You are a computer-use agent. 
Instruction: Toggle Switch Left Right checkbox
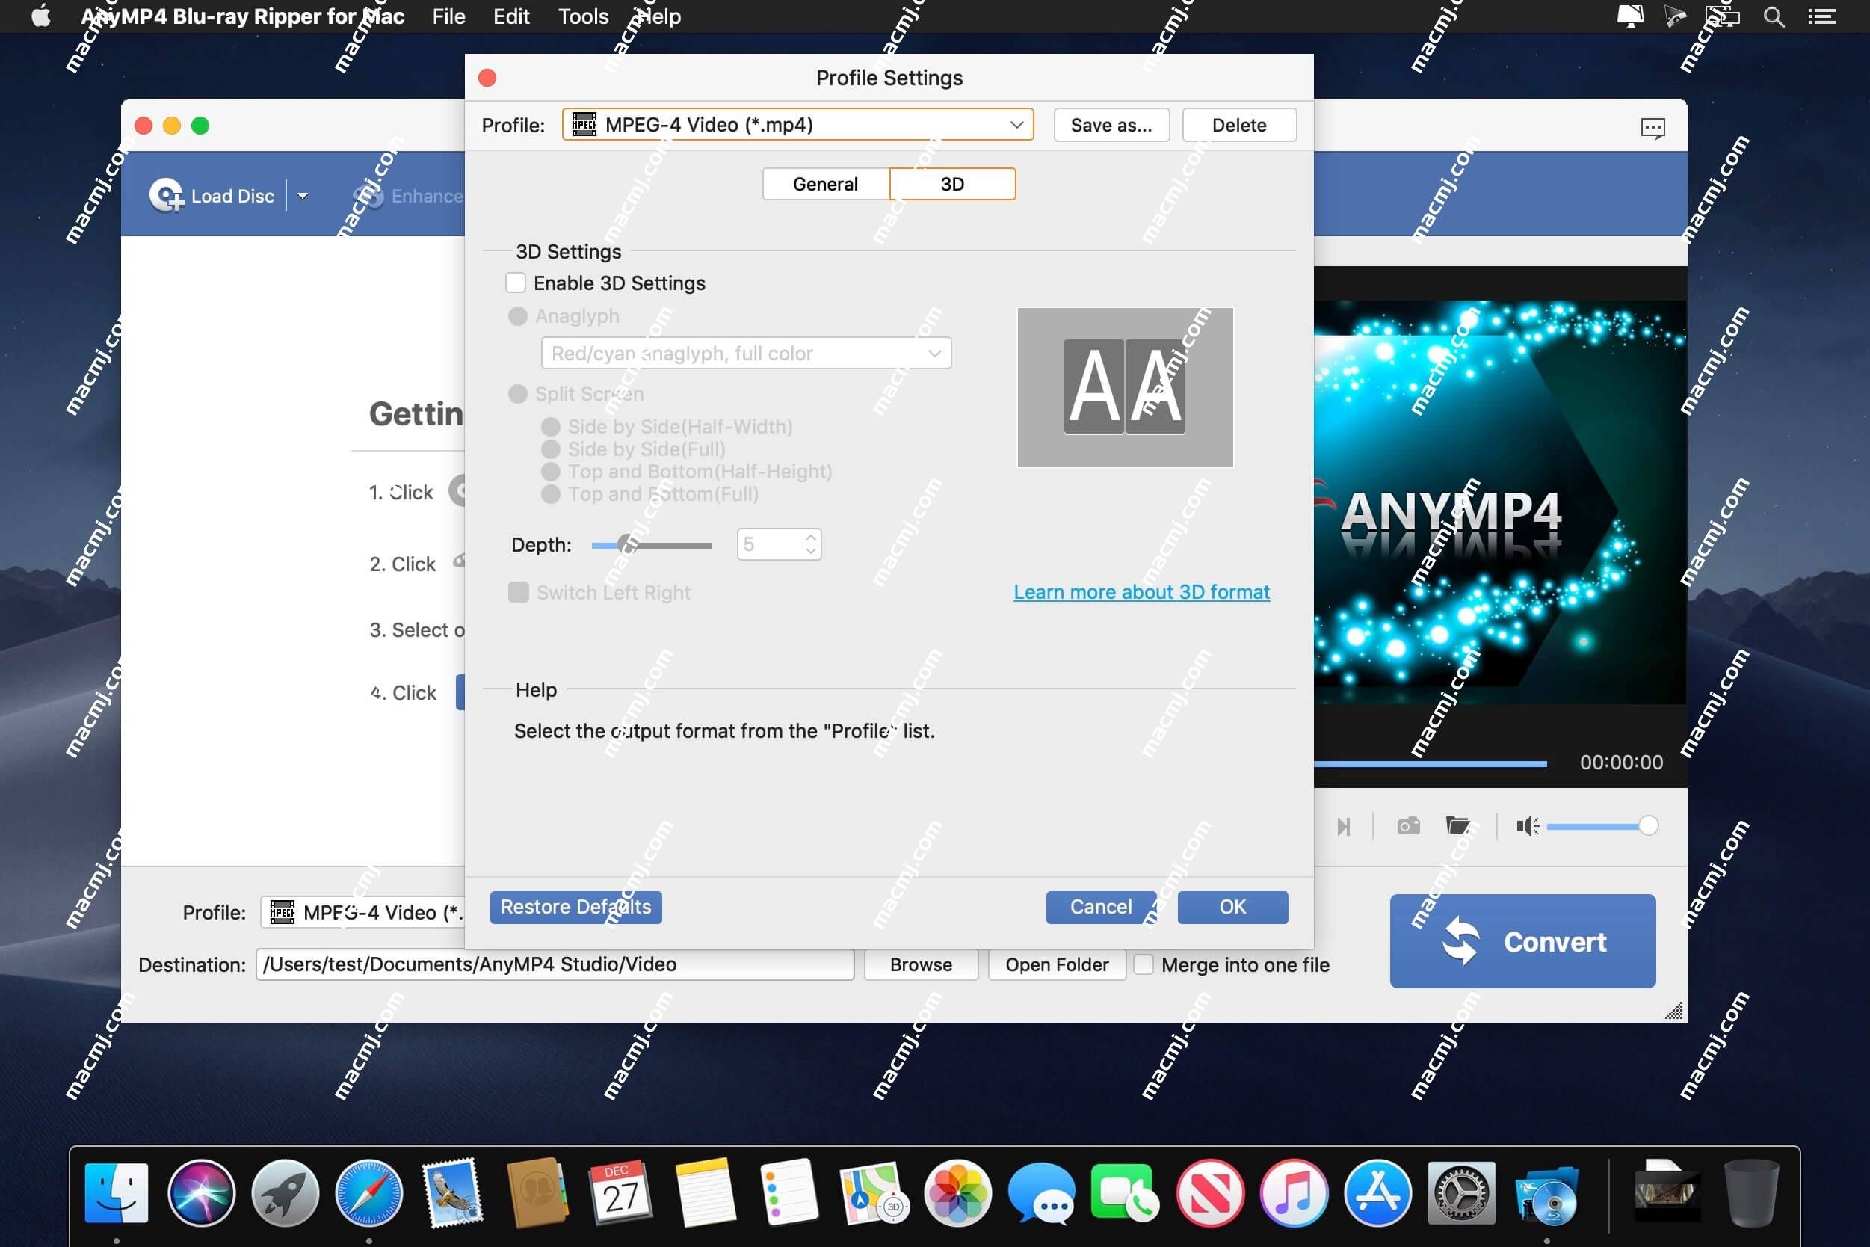pos(519,593)
